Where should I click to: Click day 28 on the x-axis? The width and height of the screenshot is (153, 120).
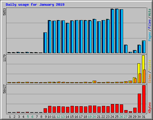(130, 117)
